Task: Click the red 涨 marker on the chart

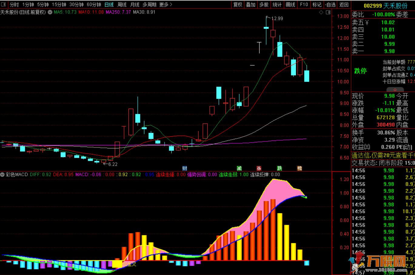Action: pos(259,168)
